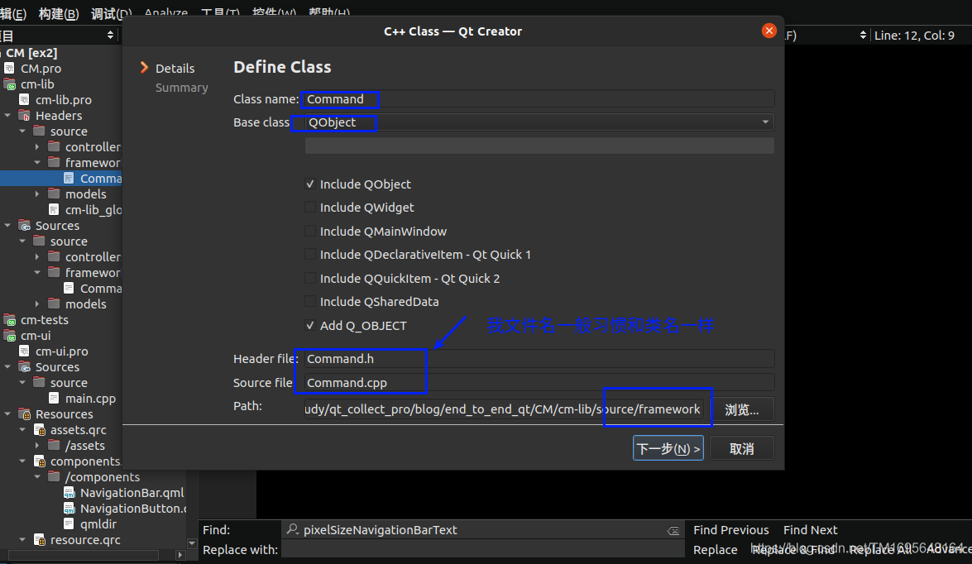Select the cm-ui project icon

(x=9, y=335)
